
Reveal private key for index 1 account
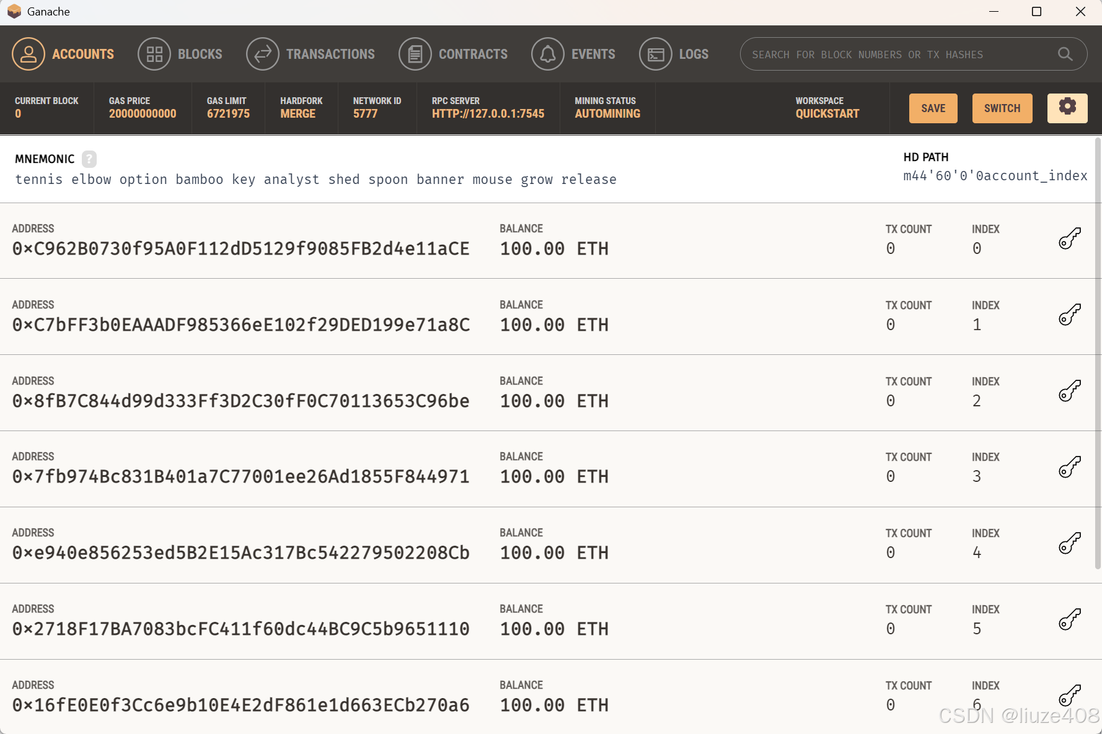(x=1069, y=315)
